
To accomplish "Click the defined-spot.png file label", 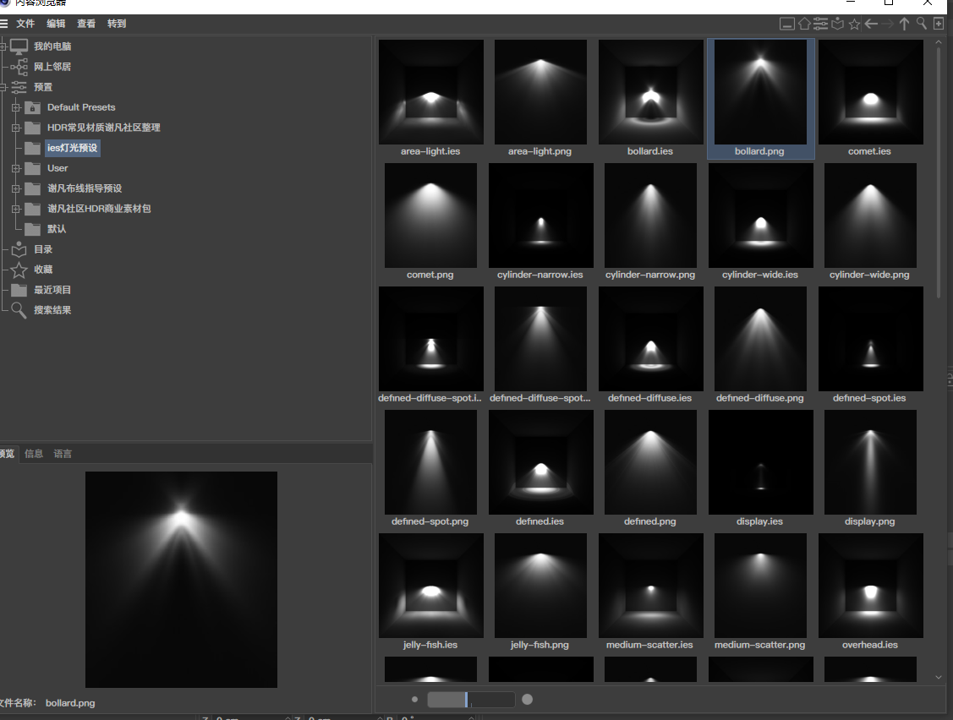I will pyautogui.click(x=430, y=521).
